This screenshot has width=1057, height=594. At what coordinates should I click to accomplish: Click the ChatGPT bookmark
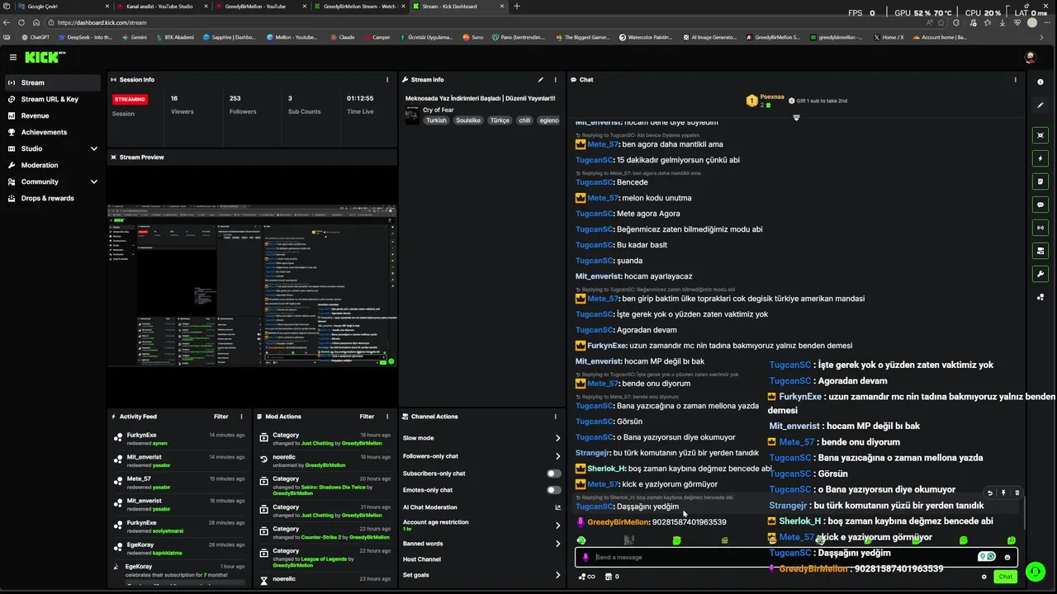point(35,37)
